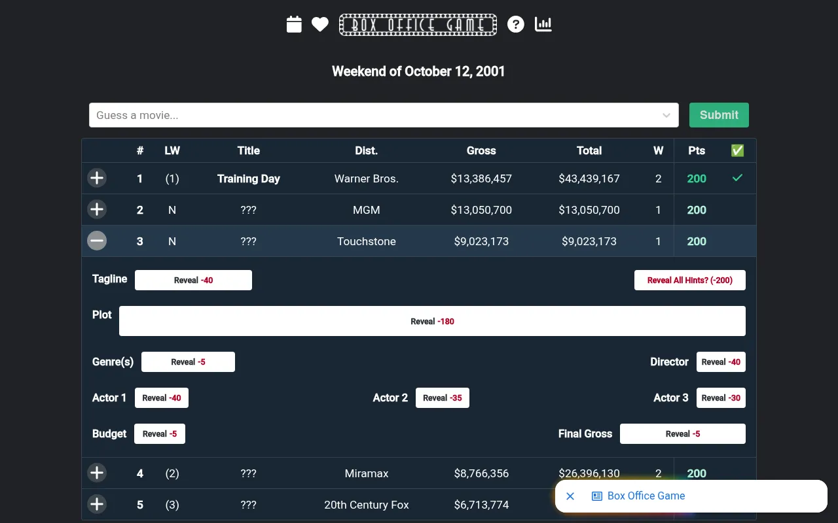Dismiss the Box Office Game popup
Viewport: 838px width, 523px height.
coord(570,496)
